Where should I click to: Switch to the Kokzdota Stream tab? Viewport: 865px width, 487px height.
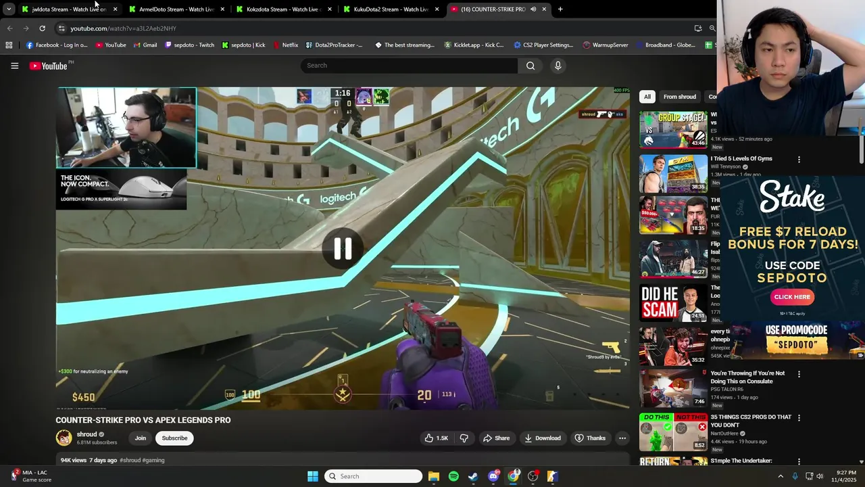tap(284, 9)
